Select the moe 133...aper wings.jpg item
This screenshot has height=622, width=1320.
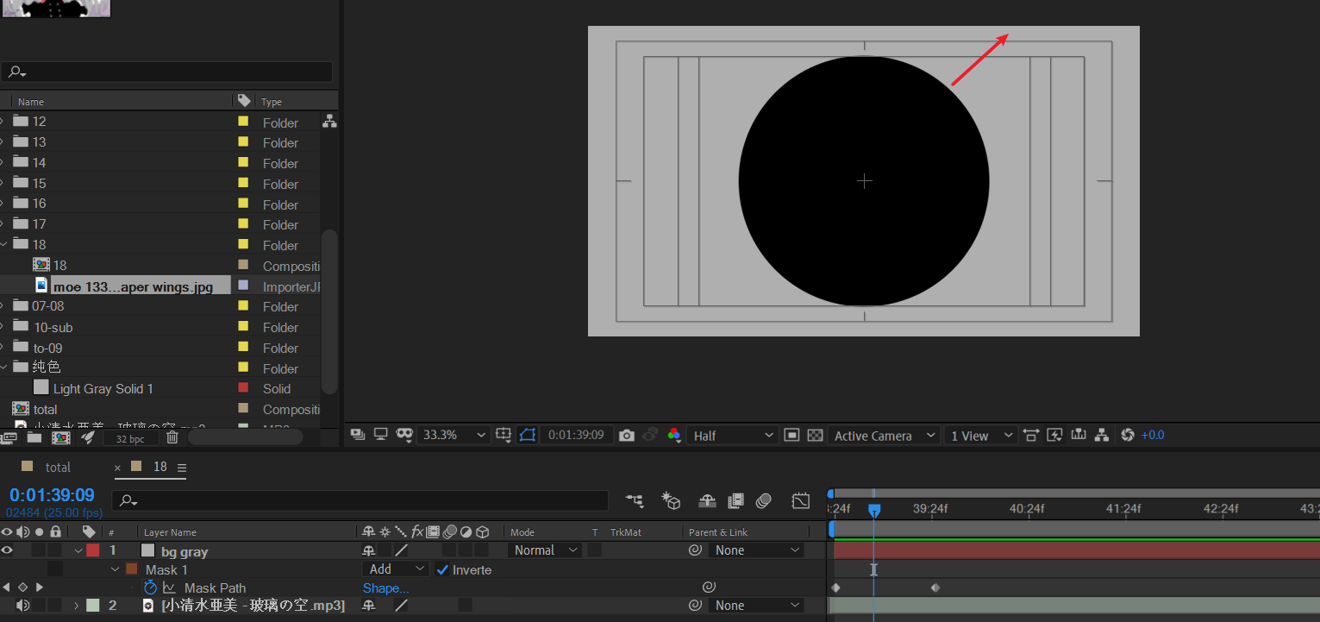tap(132, 286)
